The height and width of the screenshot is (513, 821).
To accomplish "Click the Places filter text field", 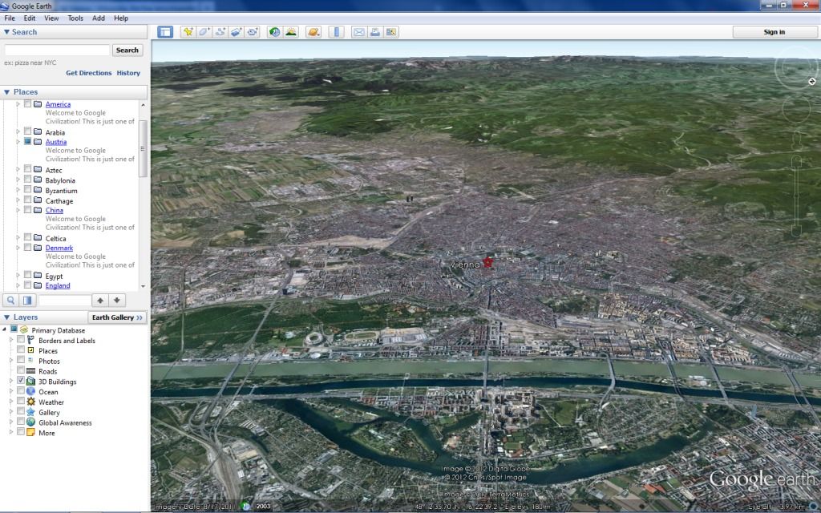I will 65,301.
